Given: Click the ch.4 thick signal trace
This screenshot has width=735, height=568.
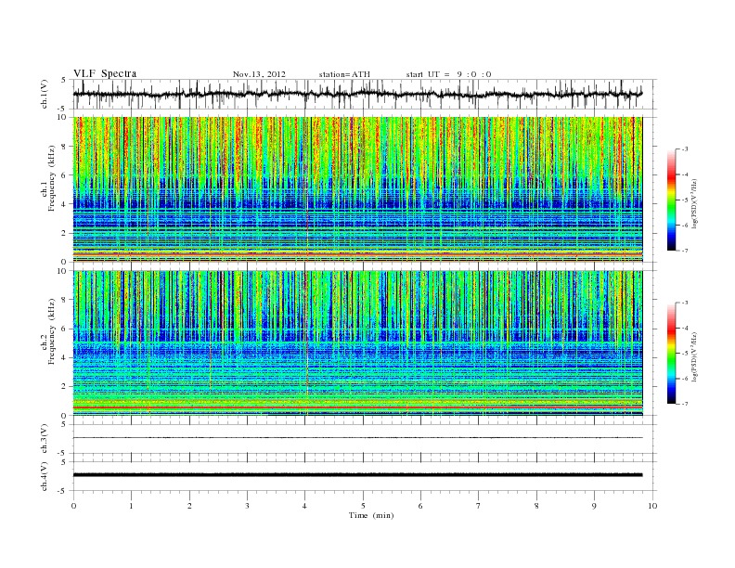Looking at the screenshot, I should (x=357, y=475).
